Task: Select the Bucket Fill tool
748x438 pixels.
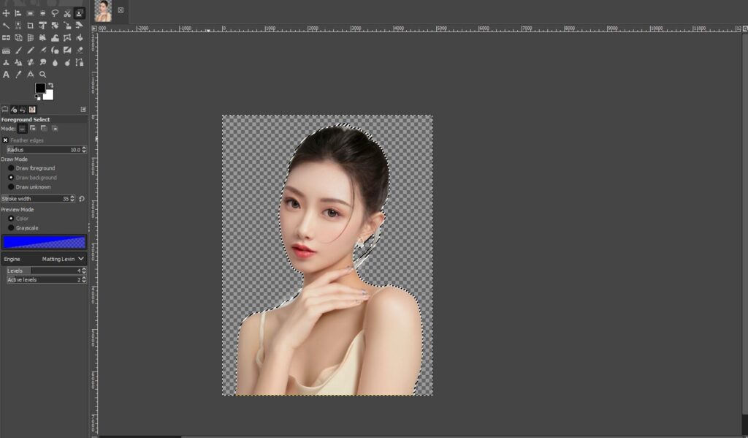Action: (79, 38)
